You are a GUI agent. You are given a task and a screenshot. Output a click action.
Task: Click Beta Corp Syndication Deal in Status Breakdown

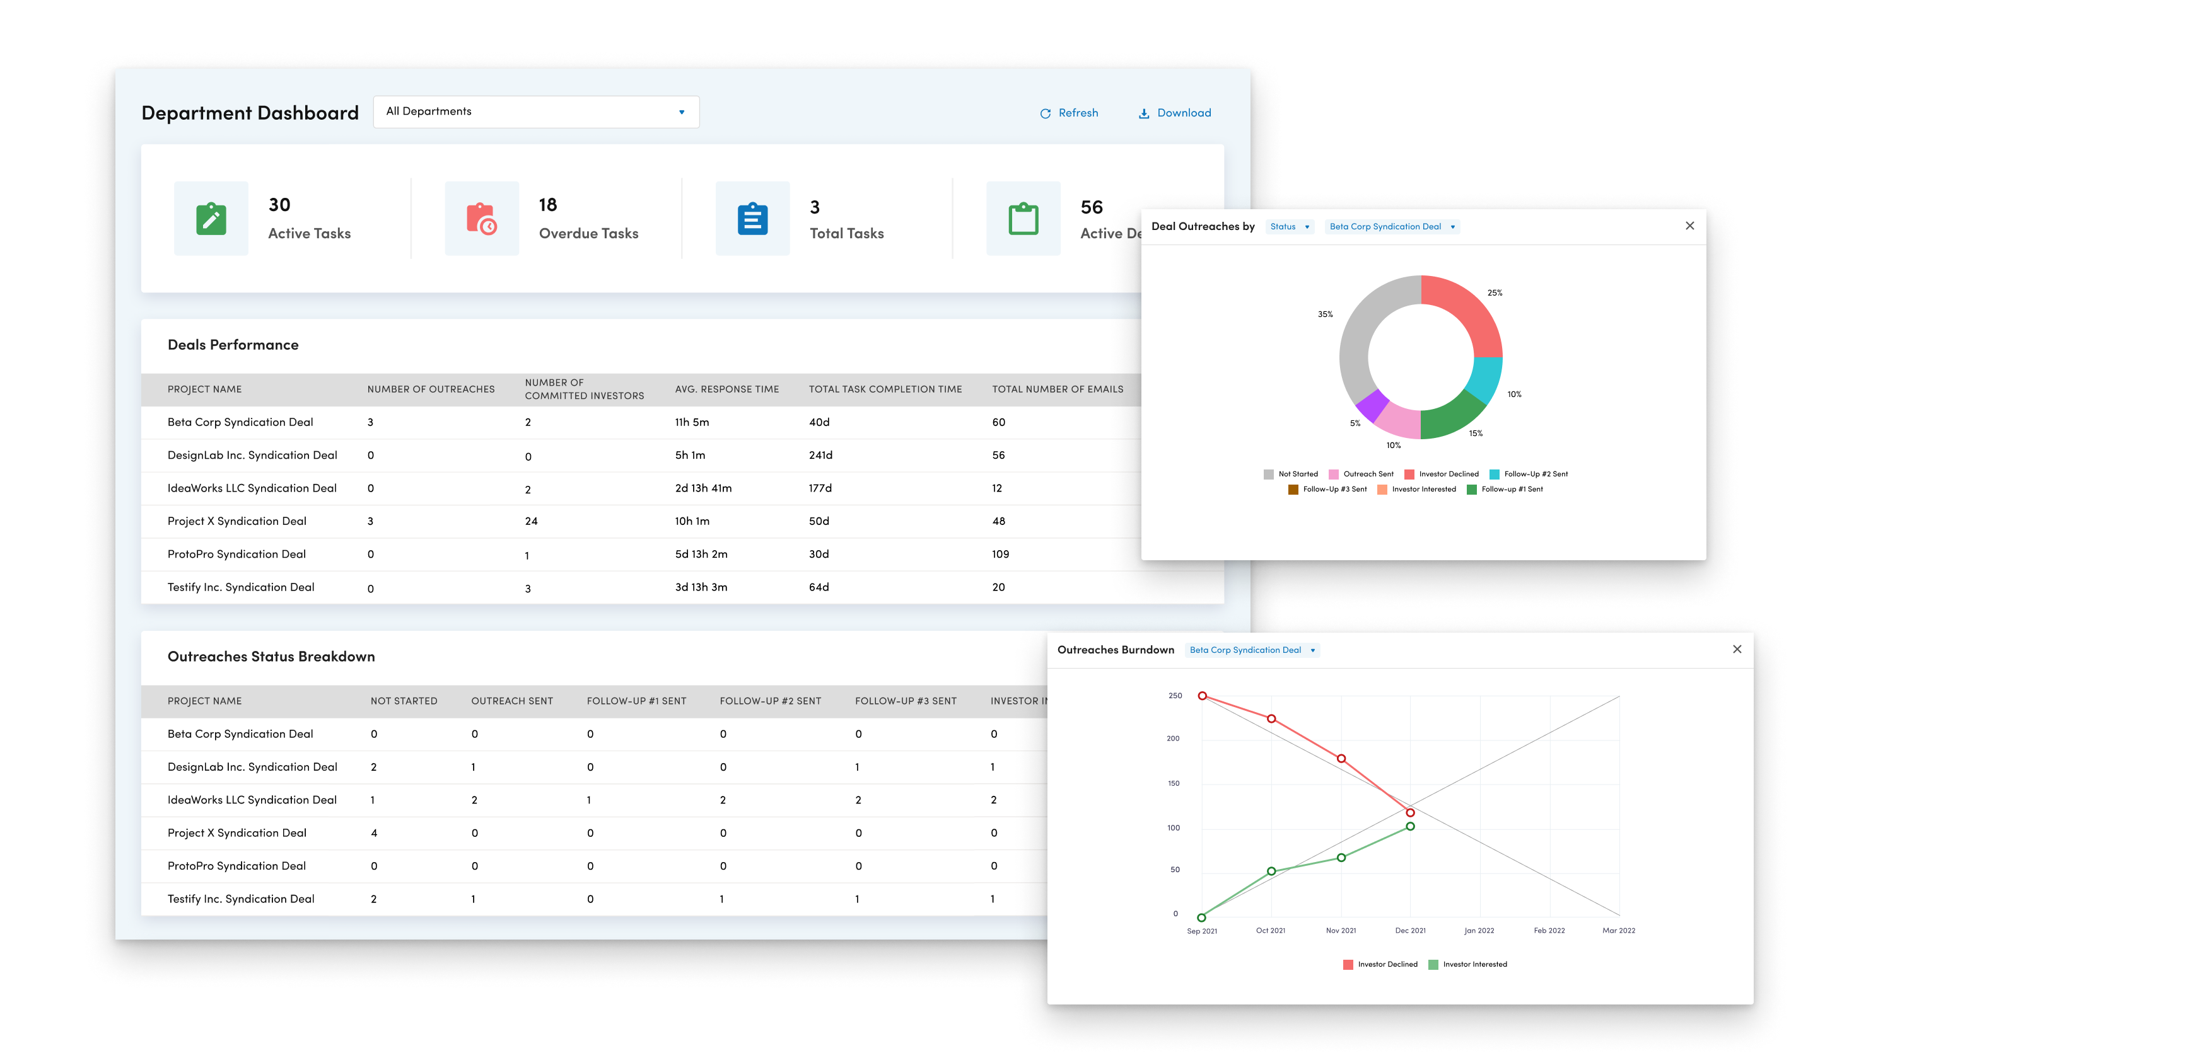240,734
